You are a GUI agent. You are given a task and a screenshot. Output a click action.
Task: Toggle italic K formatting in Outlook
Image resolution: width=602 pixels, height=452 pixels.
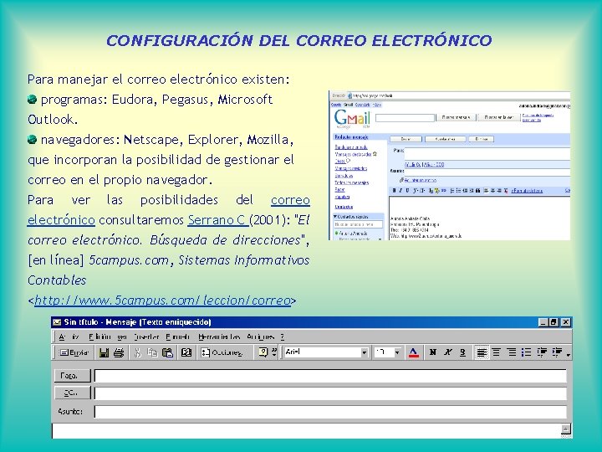tap(447, 352)
